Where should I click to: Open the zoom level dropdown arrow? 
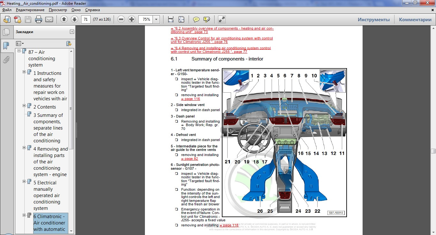156,19
